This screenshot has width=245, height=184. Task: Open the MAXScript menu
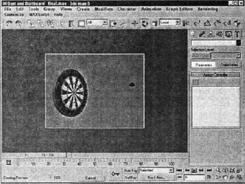click(39, 15)
